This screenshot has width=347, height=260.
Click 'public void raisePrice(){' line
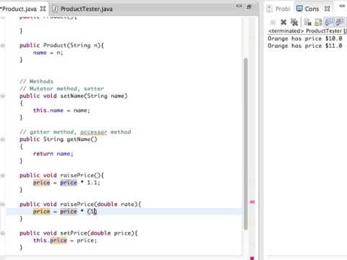61,175
